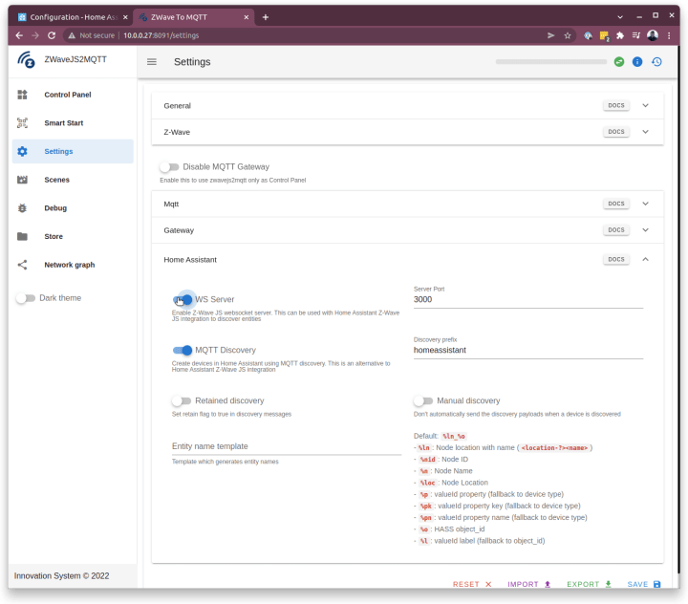Click the share page arrow icon

[x=551, y=35]
